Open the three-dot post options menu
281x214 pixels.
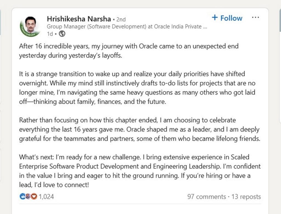click(255, 18)
